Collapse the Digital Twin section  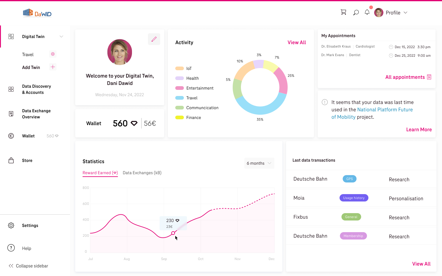[61, 36]
